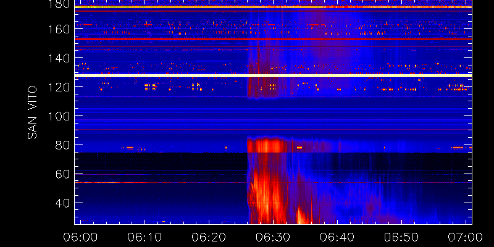Click the 06:50 time axis label
Image resolution: width=494 pixels, height=247 pixels.
(x=401, y=237)
